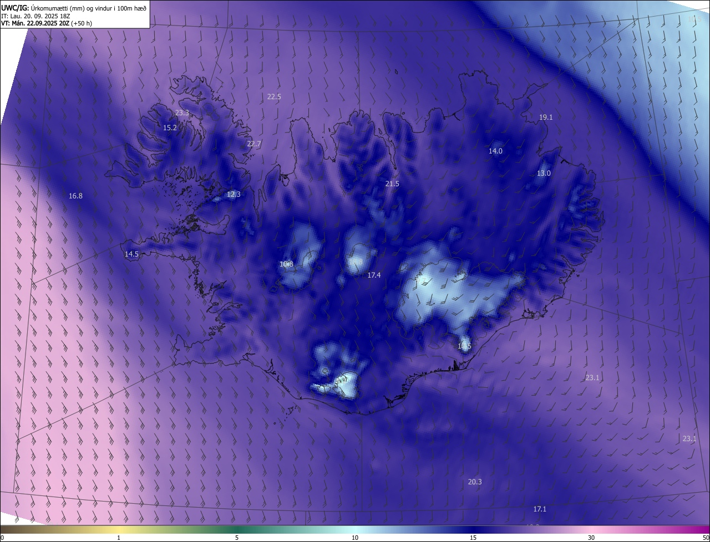Click the 20.3 value label on the map
This screenshot has height=542, width=710.
coord(475,482)
